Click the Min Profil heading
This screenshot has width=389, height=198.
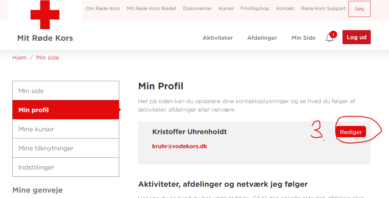tap(161, 86)
